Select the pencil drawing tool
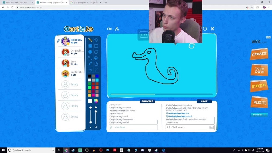The image size is (272, 153). pos(90,40)
